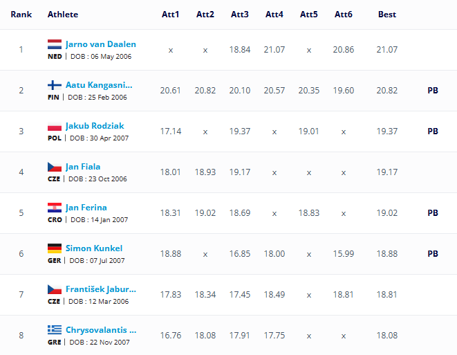Open Jarno van Daalen's athlete profile

101,44
